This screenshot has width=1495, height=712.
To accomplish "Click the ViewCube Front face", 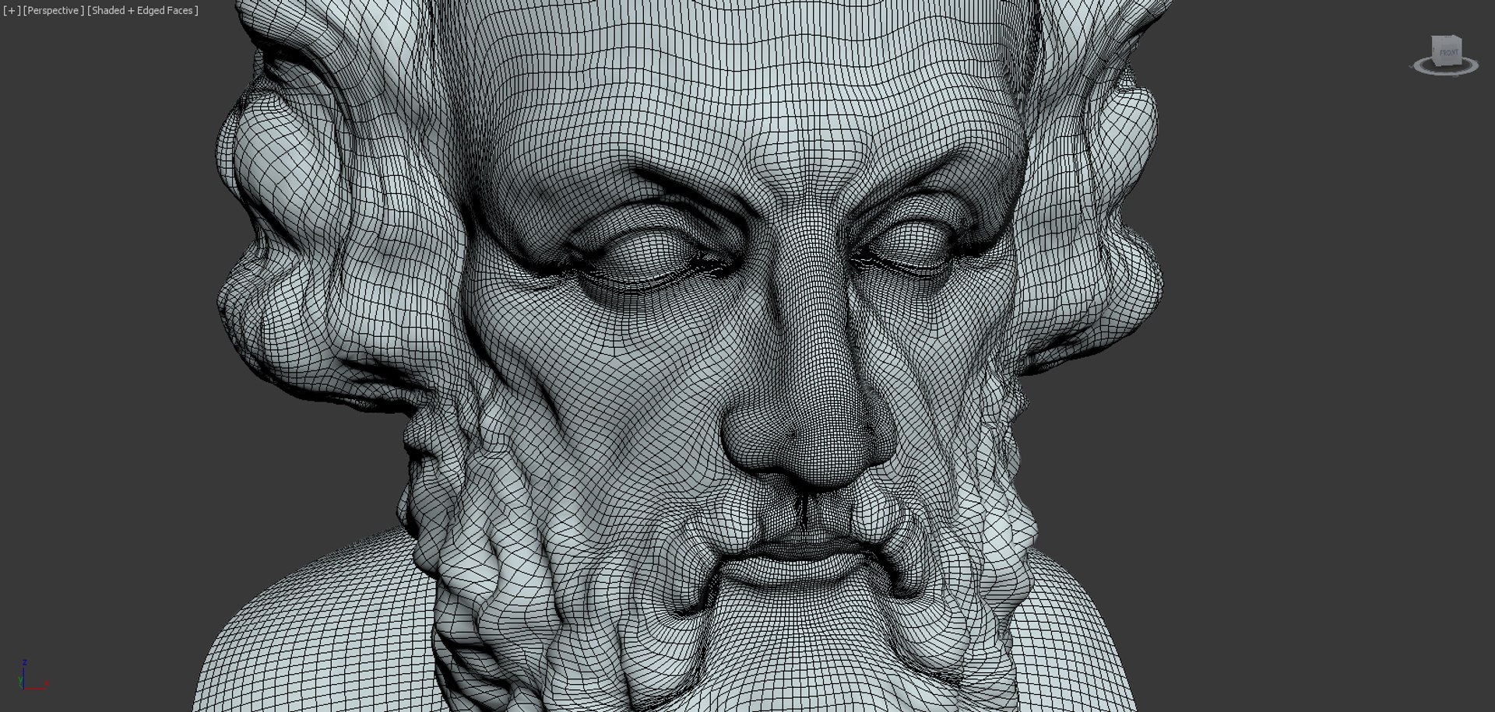I will (x=1448, y=51).
